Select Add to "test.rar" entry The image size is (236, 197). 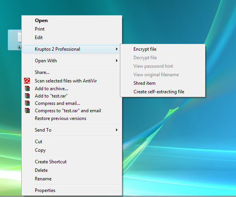click(72, 96)
